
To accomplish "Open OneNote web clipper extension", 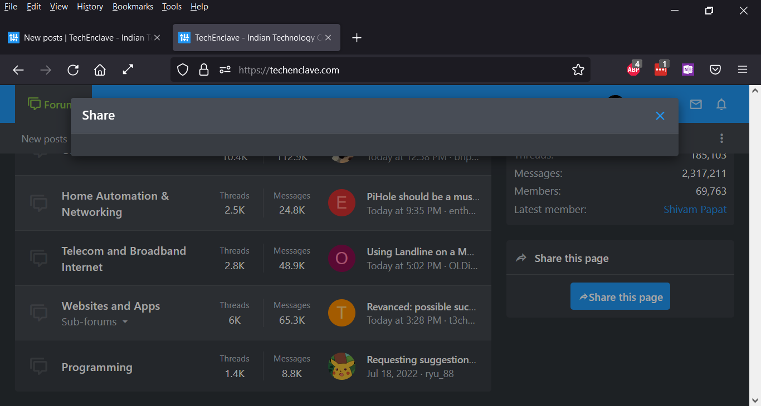I will click(688, 70).
